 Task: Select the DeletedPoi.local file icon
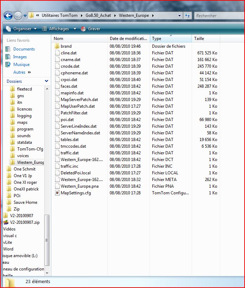[x=57, y=173]
